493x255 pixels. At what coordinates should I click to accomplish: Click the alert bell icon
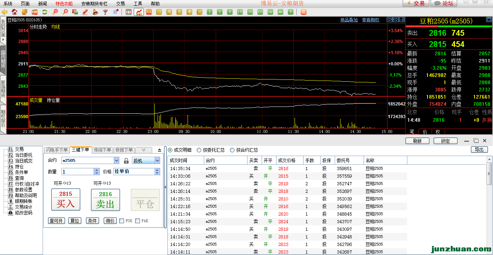pos(95,12)
